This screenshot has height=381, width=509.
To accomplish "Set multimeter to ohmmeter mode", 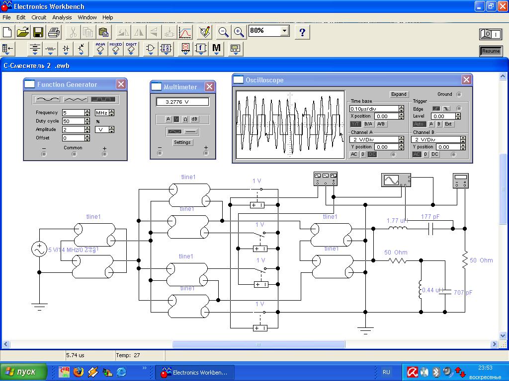I will [185, 119].
